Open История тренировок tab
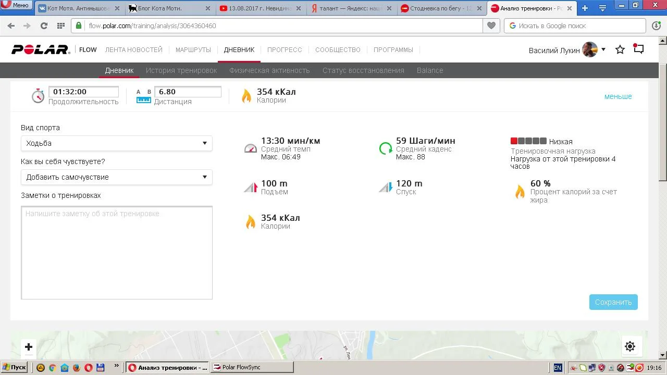Screen dimensions: 667x375 click(181, 70)
